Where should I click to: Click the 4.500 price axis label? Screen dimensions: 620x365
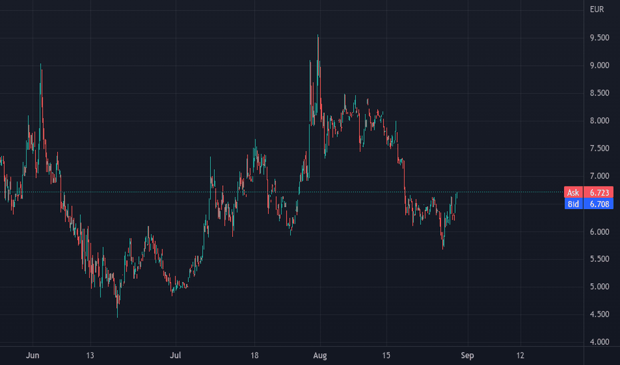(599, 315)
